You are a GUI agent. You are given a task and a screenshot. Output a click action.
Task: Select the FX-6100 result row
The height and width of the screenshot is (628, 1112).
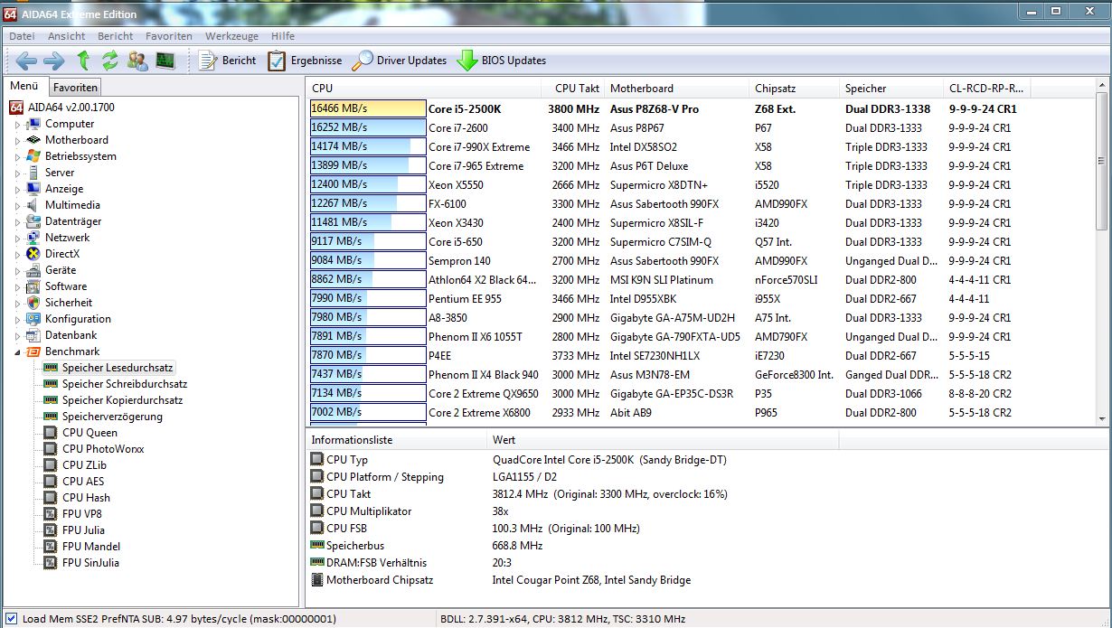point(701,203)
